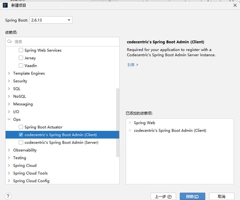Expand the Spring Cloud category
Viewport: 240px width, 200px height.
(9, 165)
